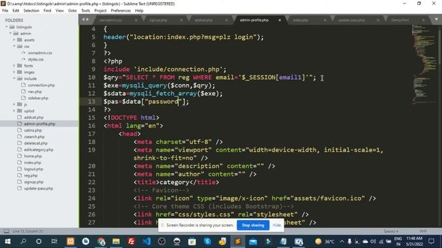Screen dimensions: 442x248
Task: Expand the fonts folder
Action: [x=14, y=65]
